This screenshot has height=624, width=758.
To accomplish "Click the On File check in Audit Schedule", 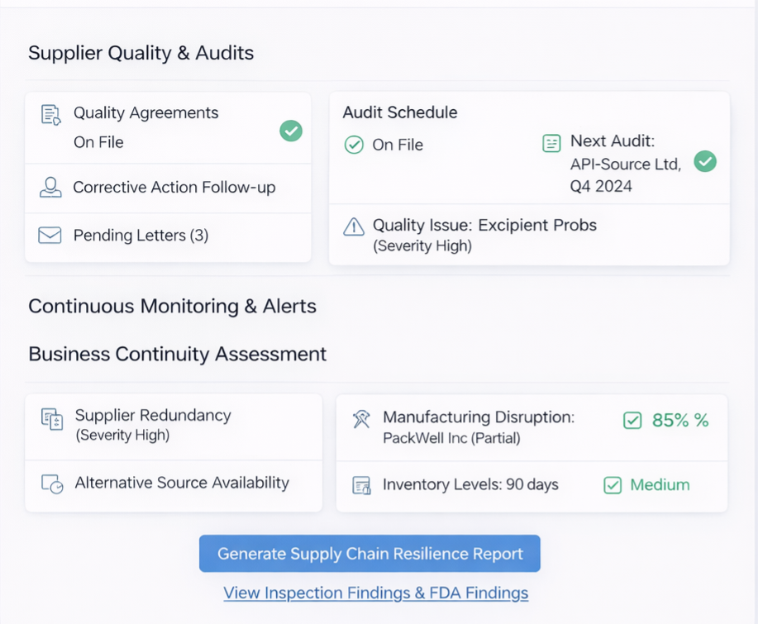I will (x=354, y=145).
